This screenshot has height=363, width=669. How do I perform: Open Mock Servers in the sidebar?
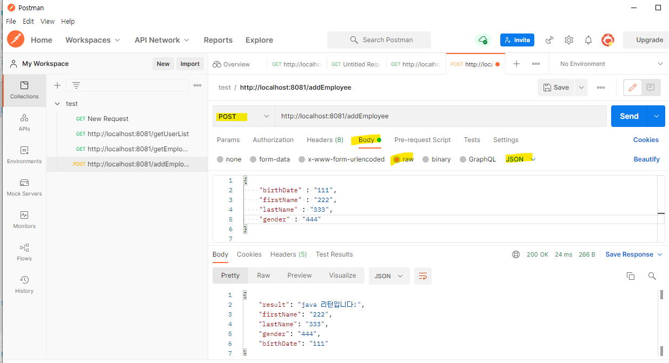pyautogui.click(x=24, y=187)
